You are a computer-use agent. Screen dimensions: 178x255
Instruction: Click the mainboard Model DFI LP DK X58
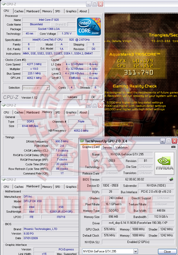pyautogui.click(x=47, y=201)
